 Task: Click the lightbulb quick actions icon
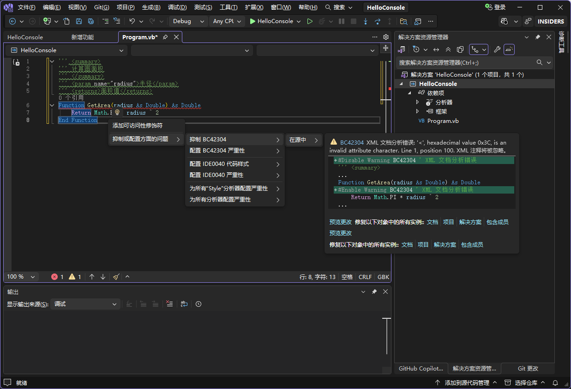pyautogui.click(x=117, y=112)
